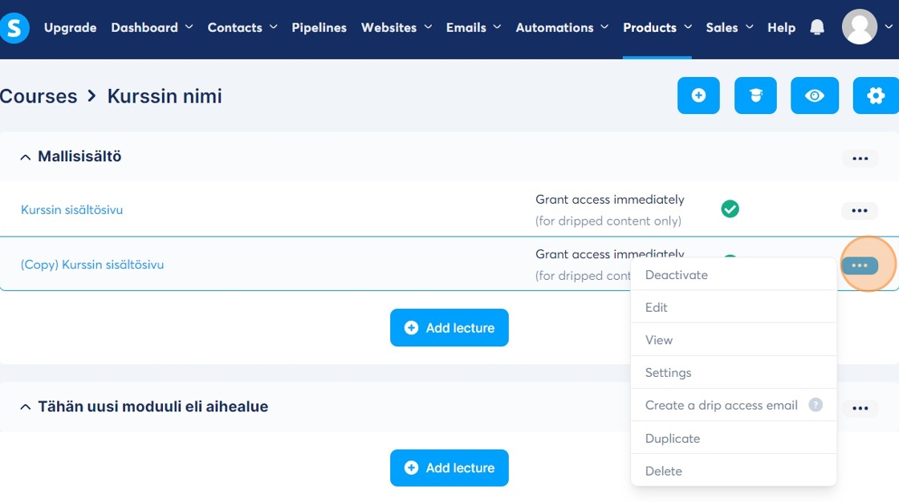
Task: Go to Courses breadcrumb
Action: click(39, 96)
